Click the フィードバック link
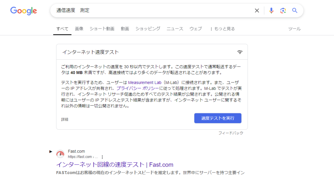The height and width of the screenshot is (177, 334). click(231, 133)
